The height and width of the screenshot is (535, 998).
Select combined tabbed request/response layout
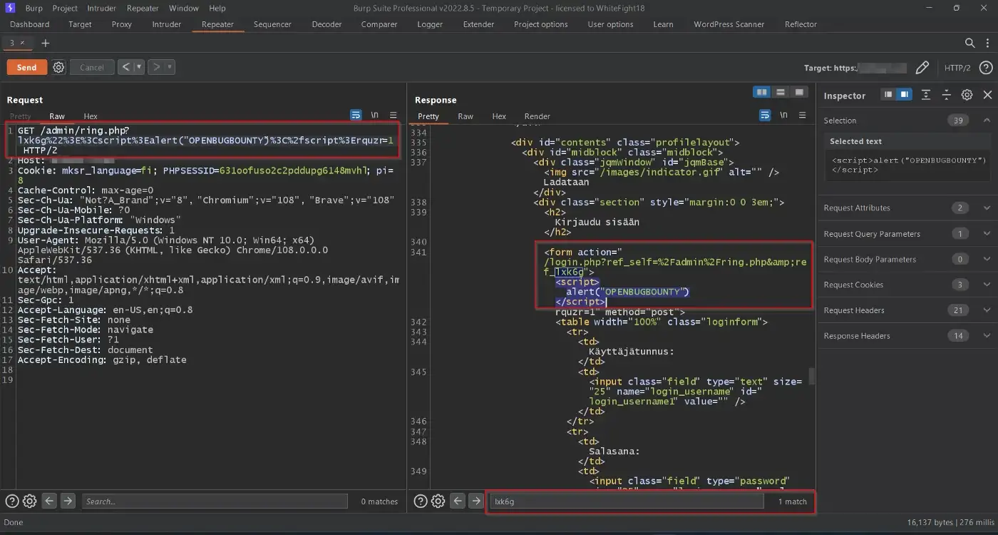pos(799,92)
